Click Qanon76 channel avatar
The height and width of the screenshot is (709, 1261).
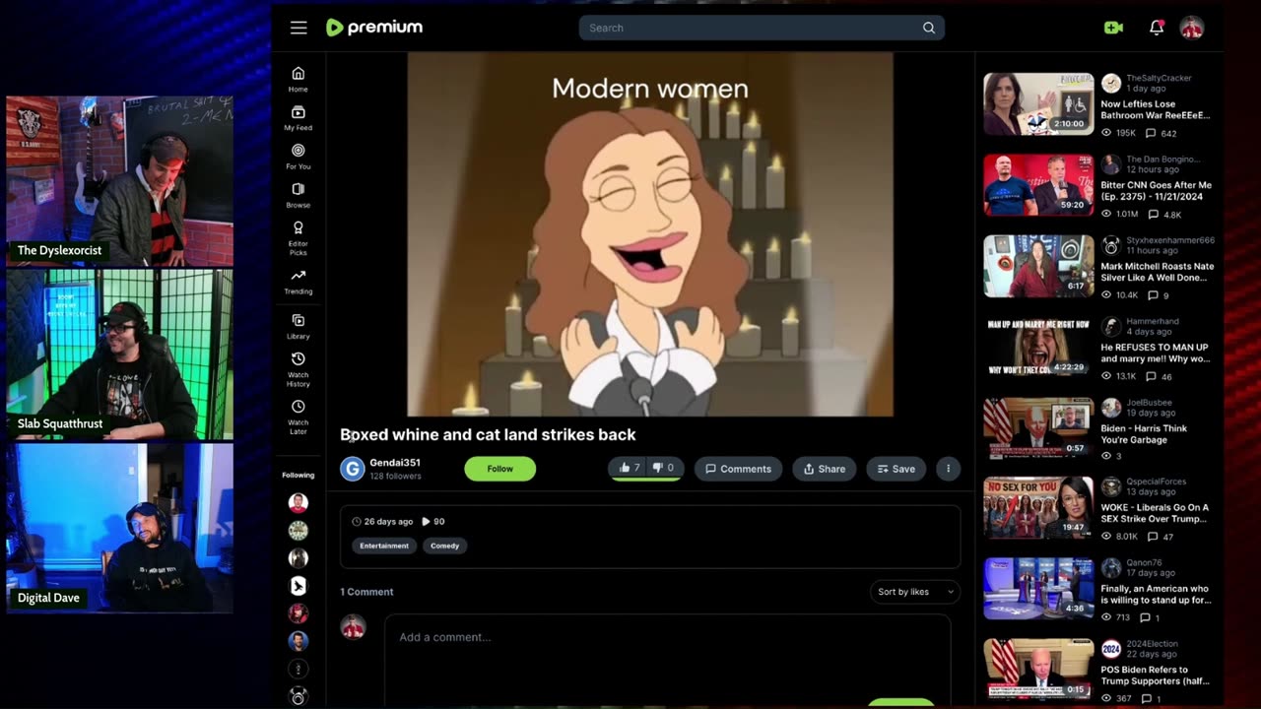click(x=1111, y=568)
